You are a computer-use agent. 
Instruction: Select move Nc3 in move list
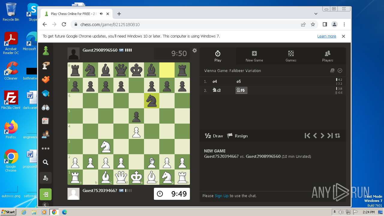(x=217, y=90)
